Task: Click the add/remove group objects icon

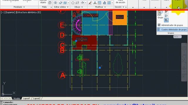Action: click(x=166, y=16)
